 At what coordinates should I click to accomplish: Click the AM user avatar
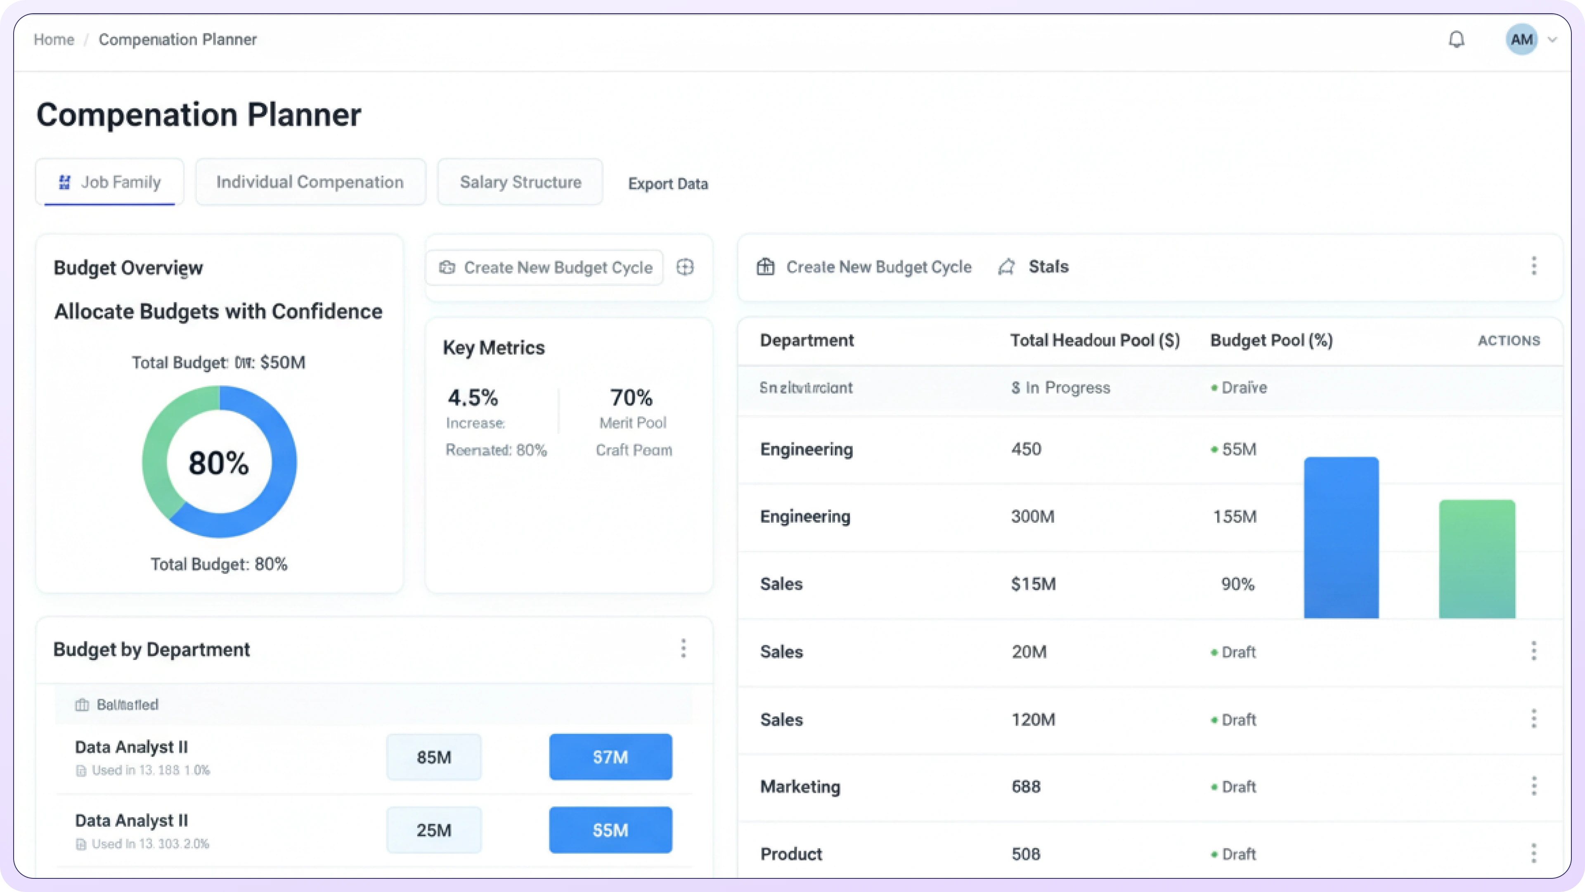(1521, 40)
